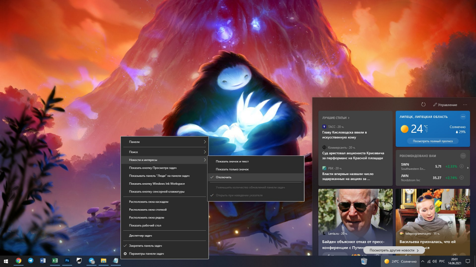The width and height of the screenshot is (476, 267).
Task: Click the sun icon on the weather card
Action: pos(405,129)
